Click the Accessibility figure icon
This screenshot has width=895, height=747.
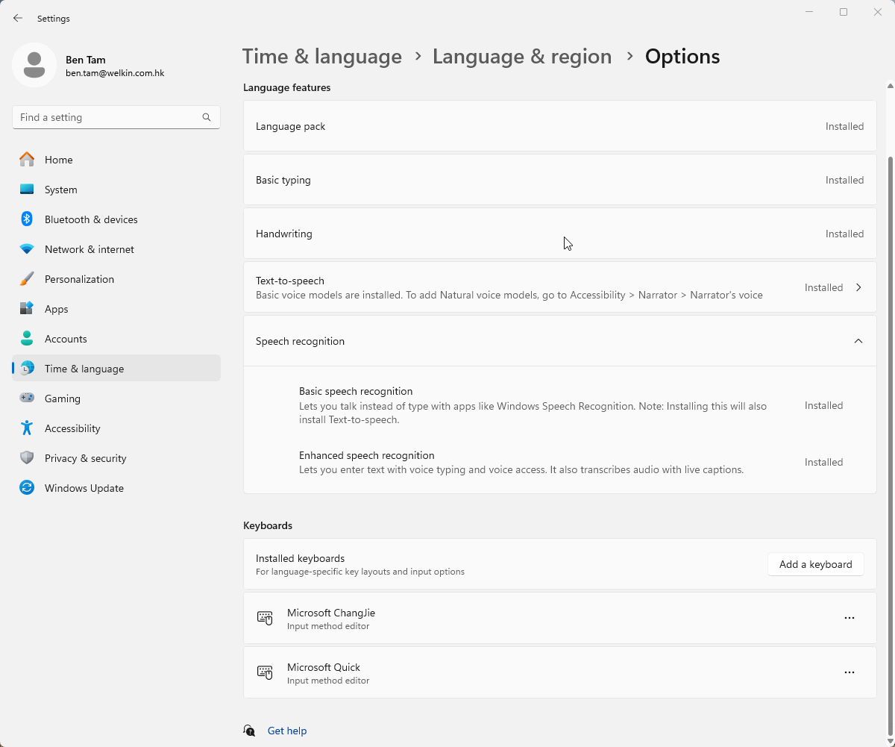coord(27,428)
